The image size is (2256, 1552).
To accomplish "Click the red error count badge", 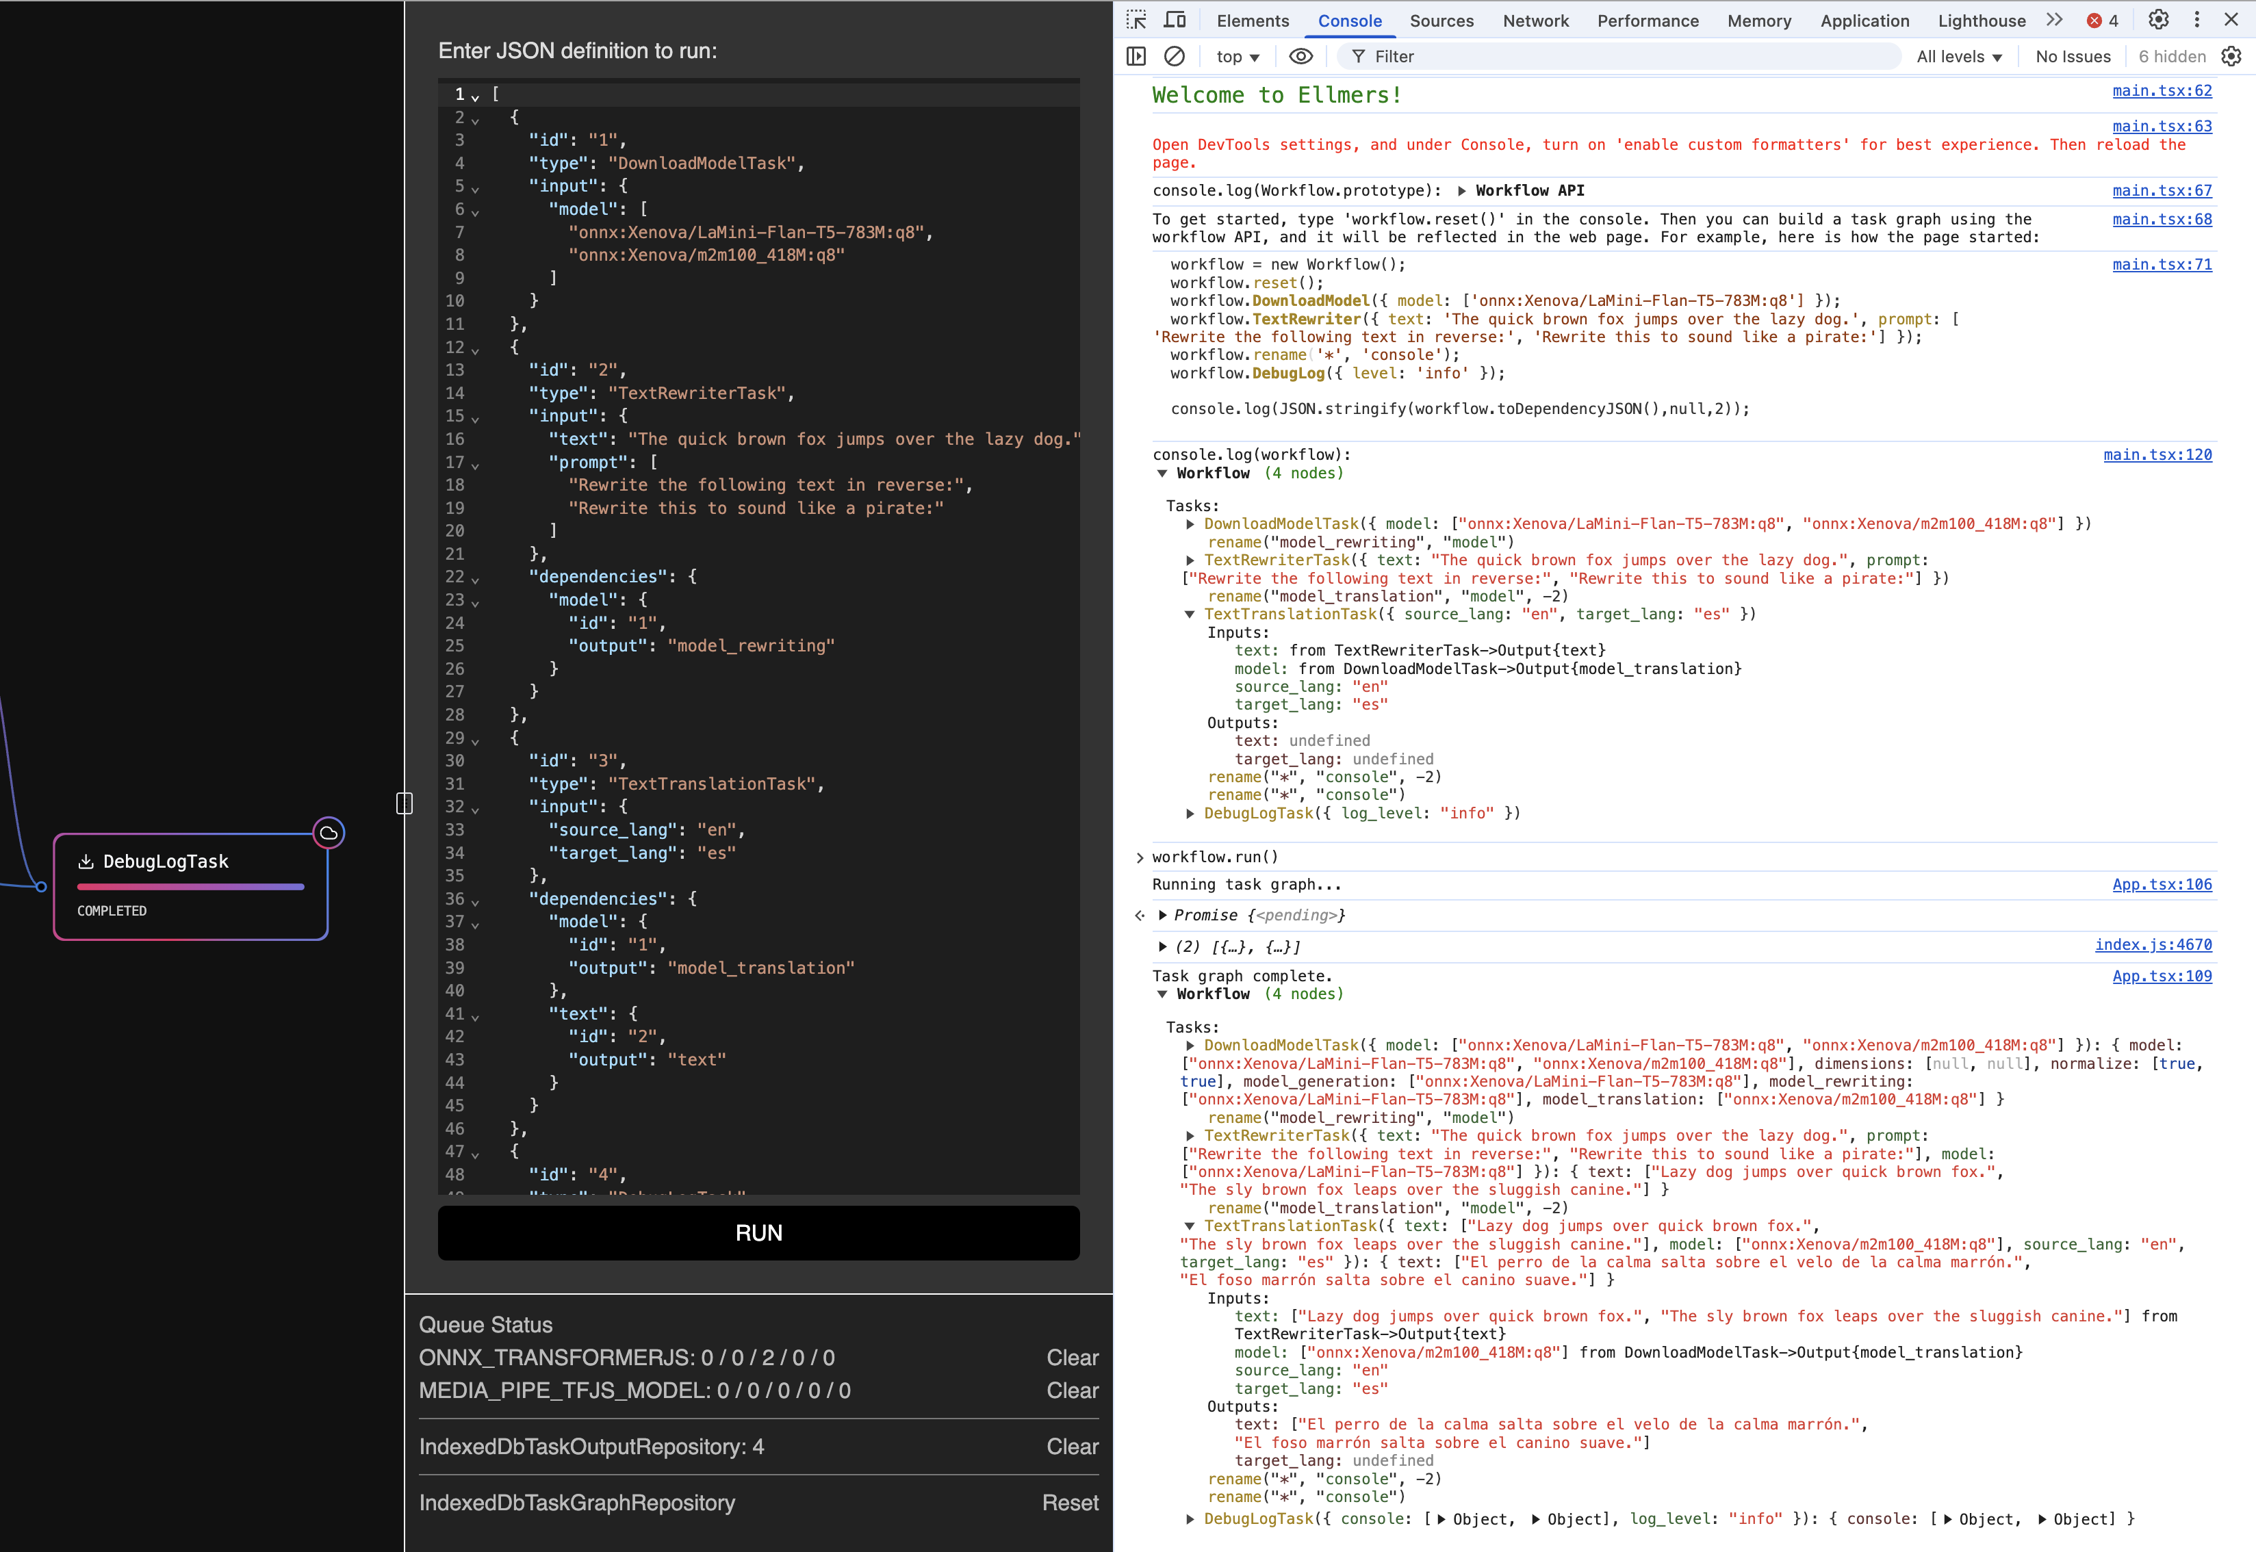I will (2103, 21).
